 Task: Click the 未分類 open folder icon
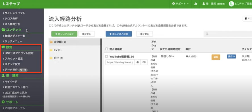point(51,42)
